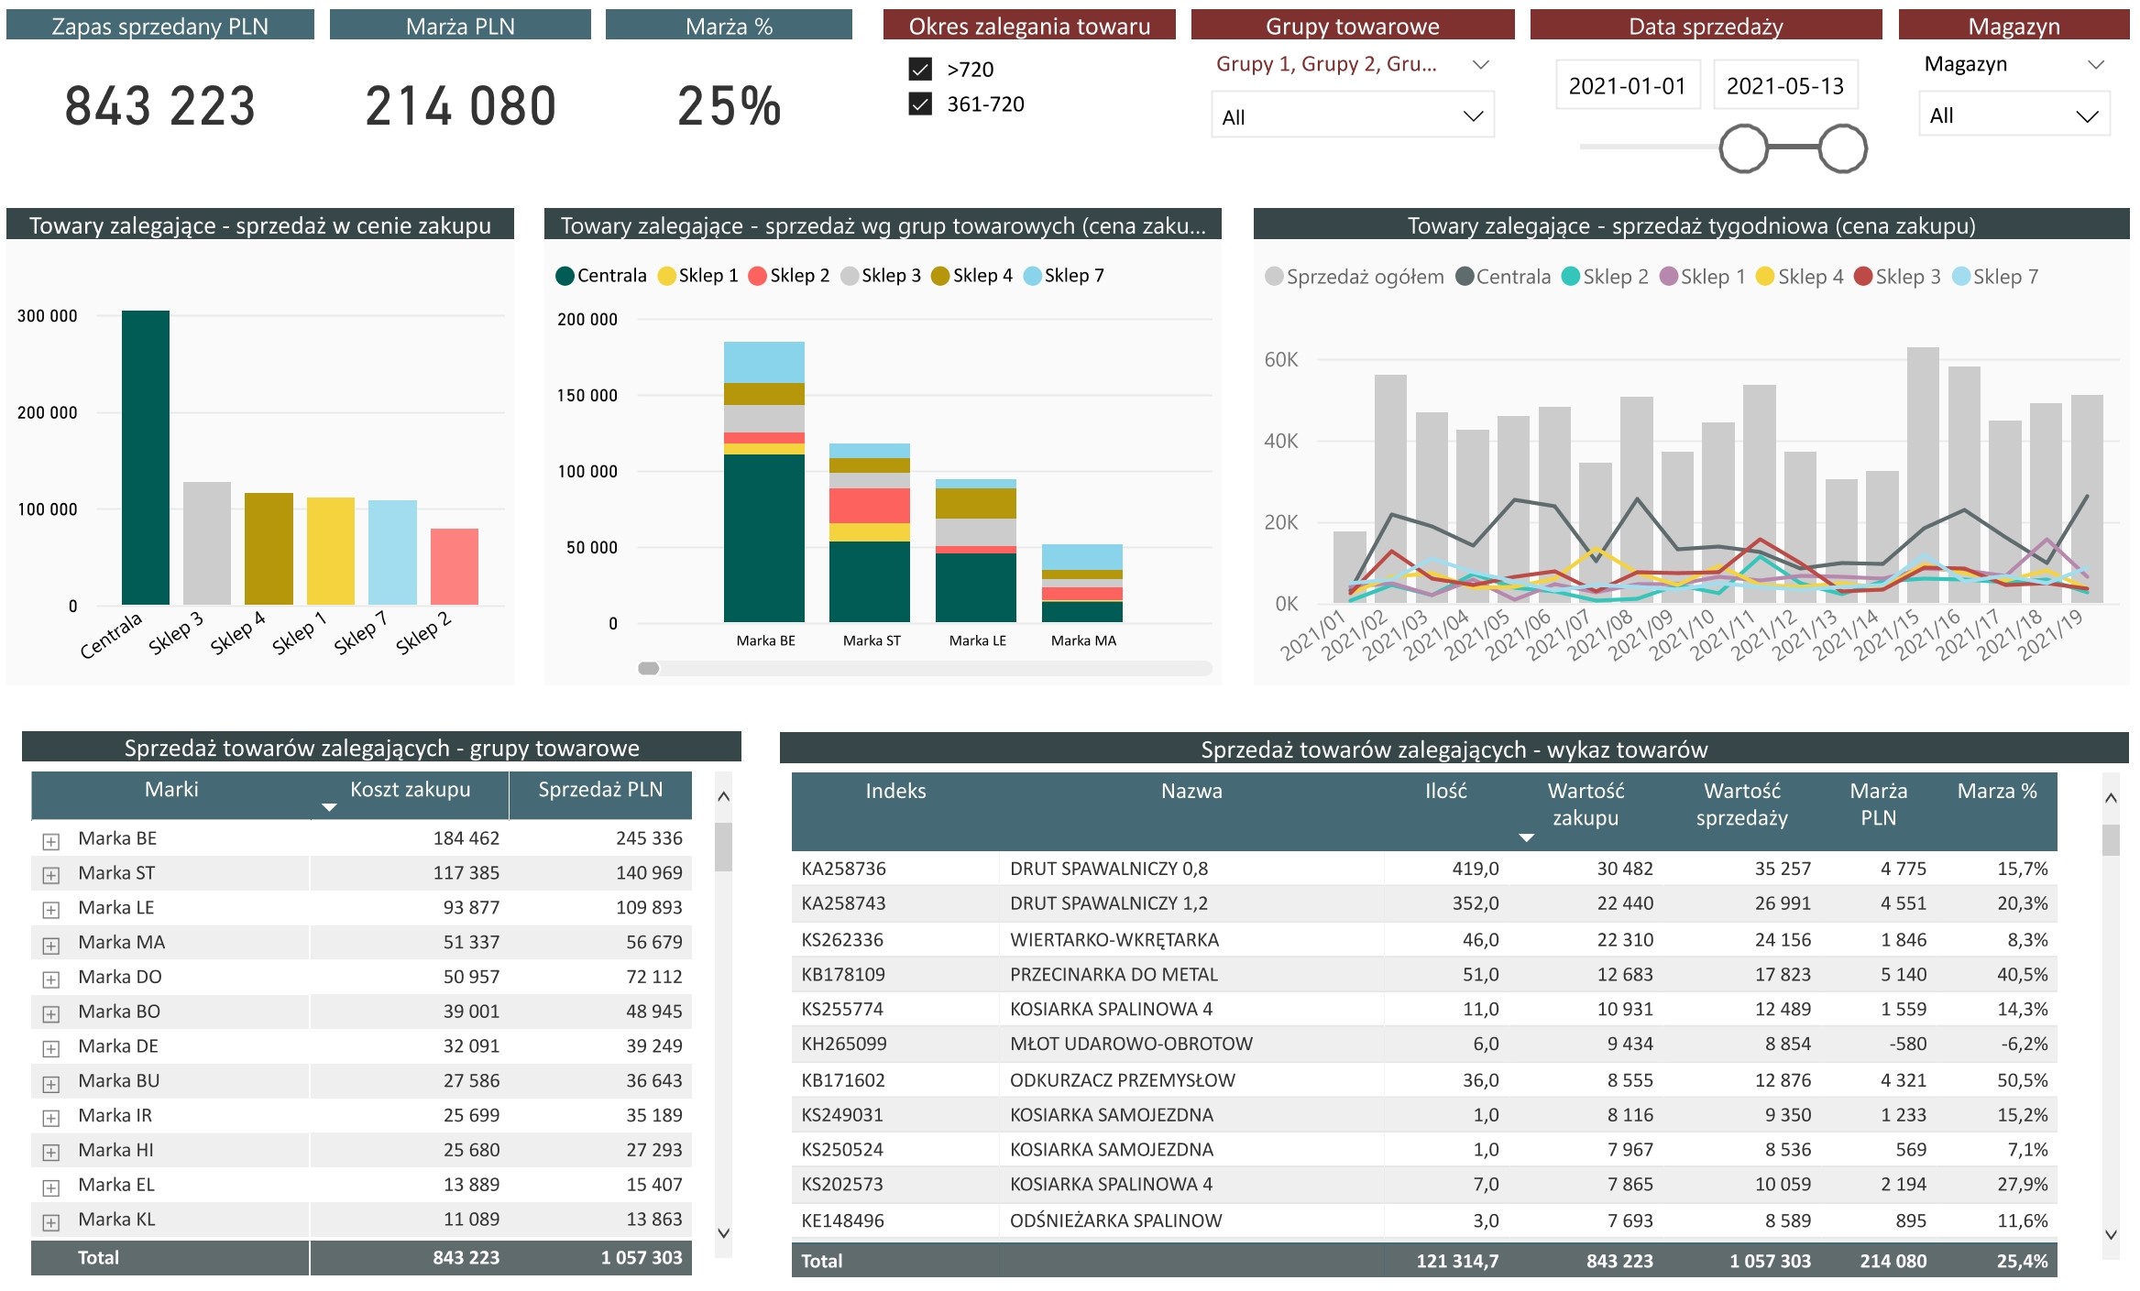2140x1291 pixels.
Task: Click the 2021-01-01 start date field
Action: pyautogui.click(x=1627, y=86)
